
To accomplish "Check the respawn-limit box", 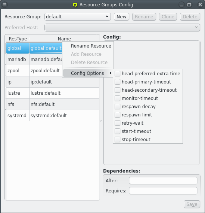I will tap(117, 115).
